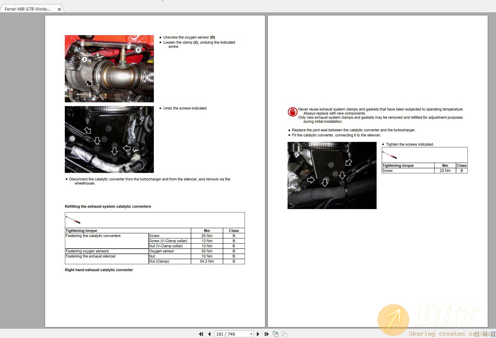Click 'Nut (V-Clamp collar)' table cell

170,246
